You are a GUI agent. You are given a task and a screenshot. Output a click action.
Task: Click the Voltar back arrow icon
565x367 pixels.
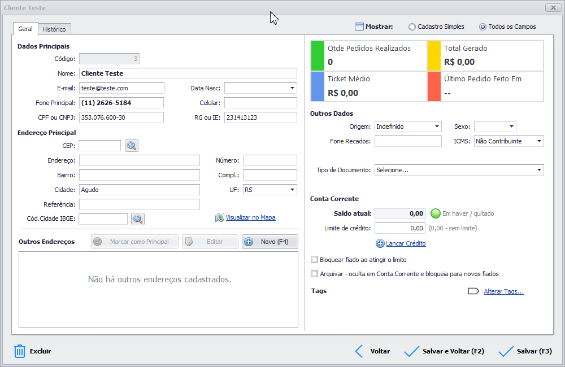[359, 351]
